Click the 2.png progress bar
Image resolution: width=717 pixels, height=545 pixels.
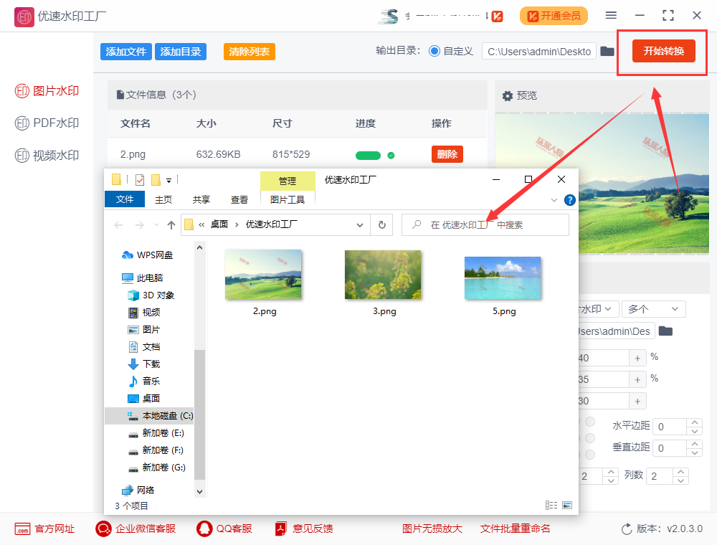pyautogui.click(x=368, y=156)
